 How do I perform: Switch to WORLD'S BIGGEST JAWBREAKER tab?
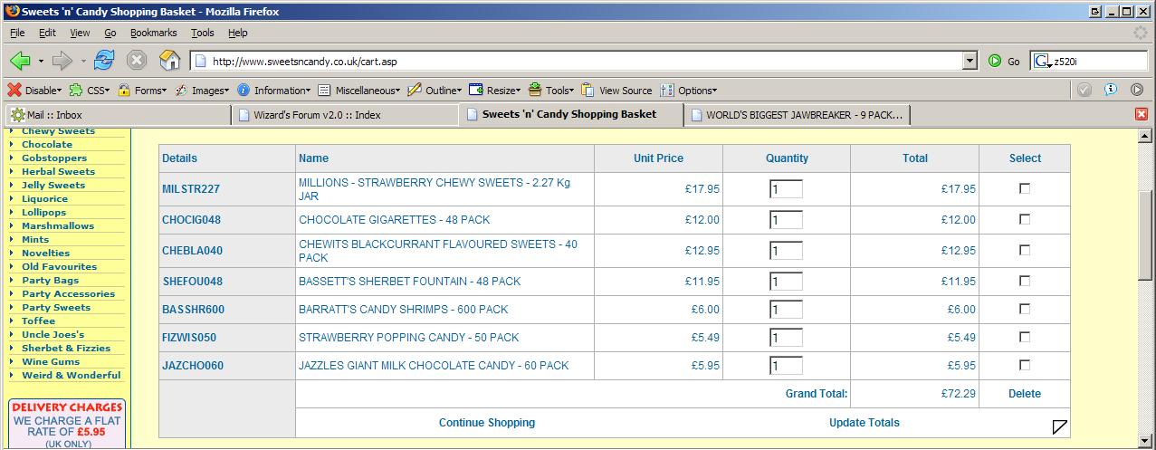[798, 115]
